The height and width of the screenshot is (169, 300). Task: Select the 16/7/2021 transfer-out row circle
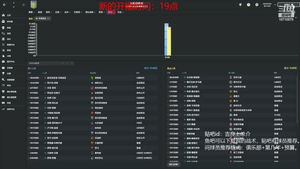[168, 110]
